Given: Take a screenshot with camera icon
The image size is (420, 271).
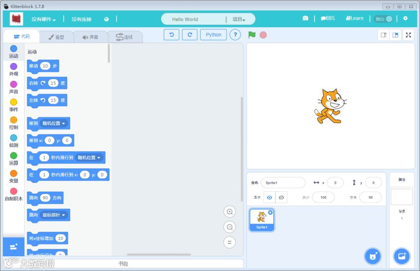Looking at the screenshot, I should pos(305,18).
